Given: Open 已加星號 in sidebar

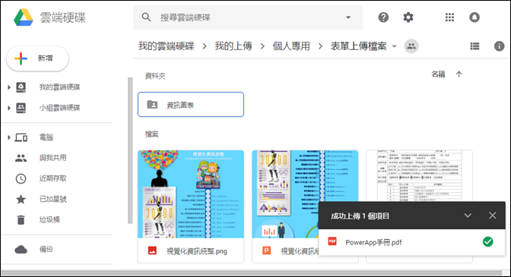Looking at the screenshot, I should [x=52, y=200].
